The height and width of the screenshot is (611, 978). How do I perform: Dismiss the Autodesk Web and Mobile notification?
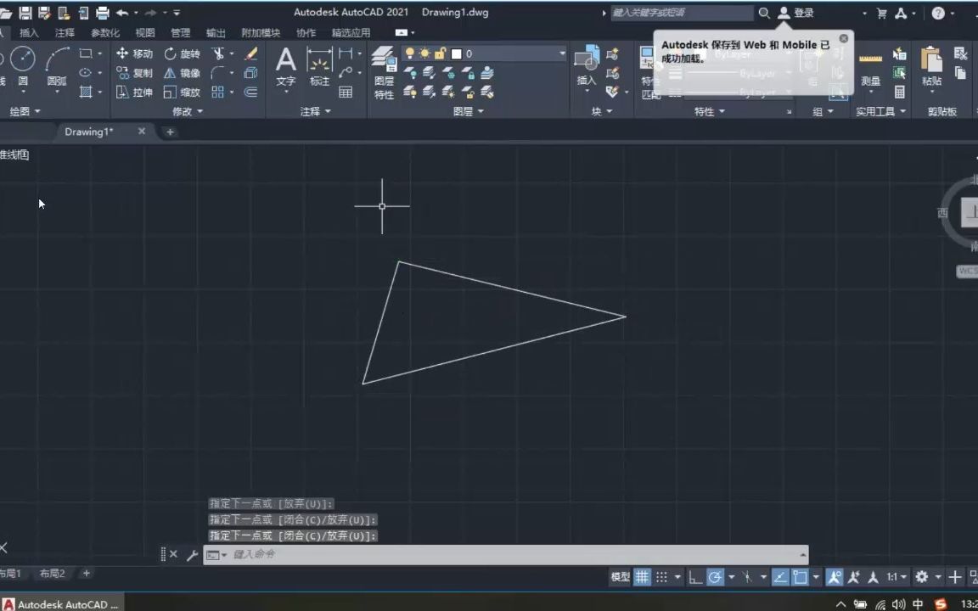point(843,38)
